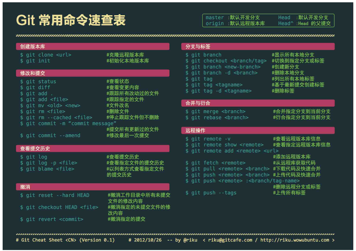Image resolution: width=356 pixels, height=251 pixels.
Task: Click the comment '#上传所有标签'
Action: 289,193
